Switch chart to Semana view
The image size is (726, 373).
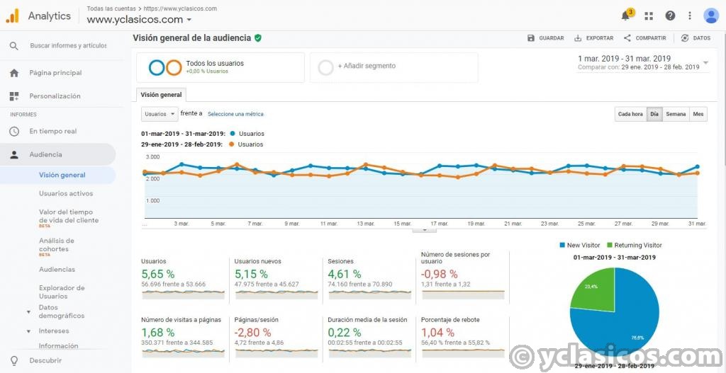pos(676,114)
